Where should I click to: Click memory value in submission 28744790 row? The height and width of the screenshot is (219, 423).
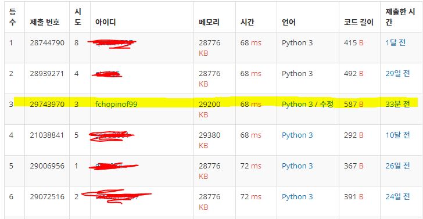pyautogui.click(x=210, y=48)
